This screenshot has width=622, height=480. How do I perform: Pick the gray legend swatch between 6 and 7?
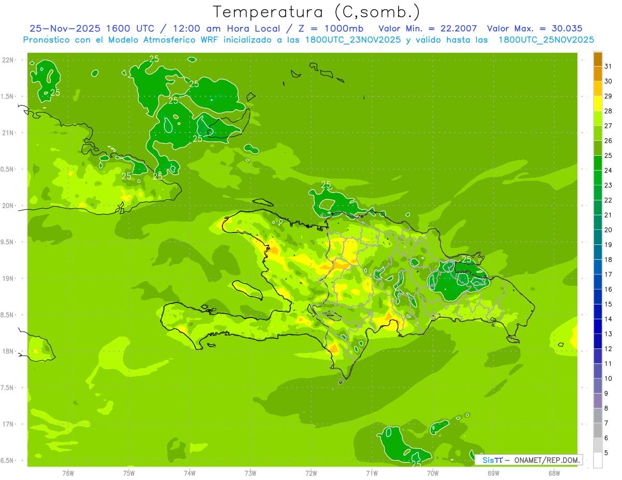(x=598, y=430)
